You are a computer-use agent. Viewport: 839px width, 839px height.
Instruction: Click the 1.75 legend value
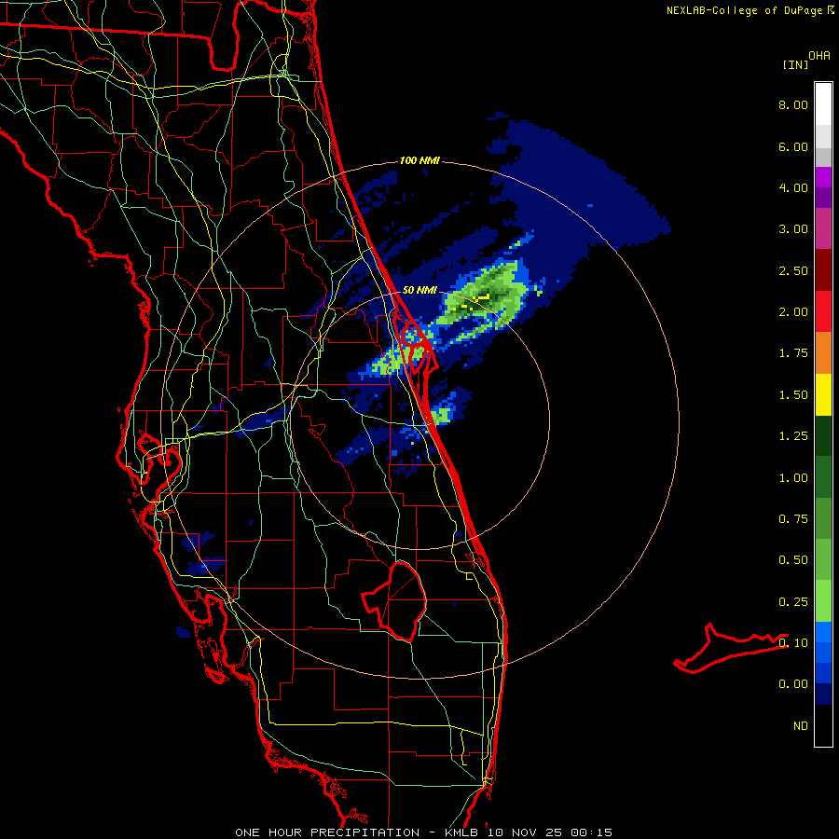tap(793, 353)
